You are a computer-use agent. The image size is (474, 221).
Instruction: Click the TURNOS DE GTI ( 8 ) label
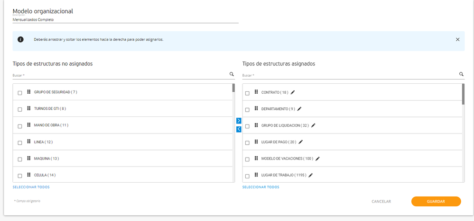(50, 109)
